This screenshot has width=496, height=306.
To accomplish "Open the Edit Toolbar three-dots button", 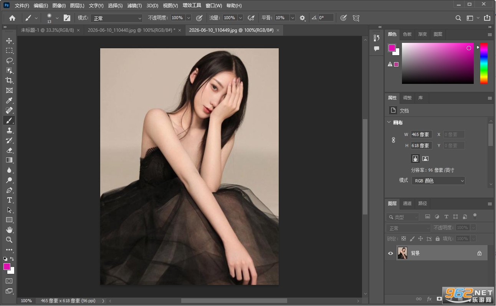I will click(x=9, y=250).
